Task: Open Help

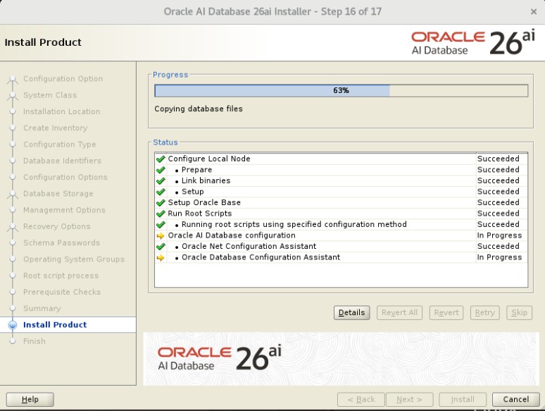Action: [x=30, y=399]
